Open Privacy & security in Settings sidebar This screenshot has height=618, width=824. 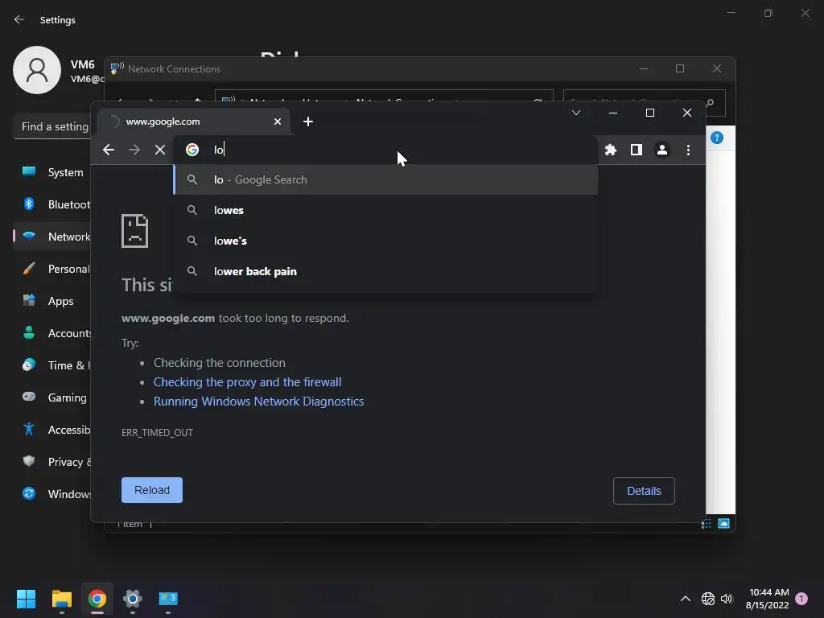tap(52, 462)
